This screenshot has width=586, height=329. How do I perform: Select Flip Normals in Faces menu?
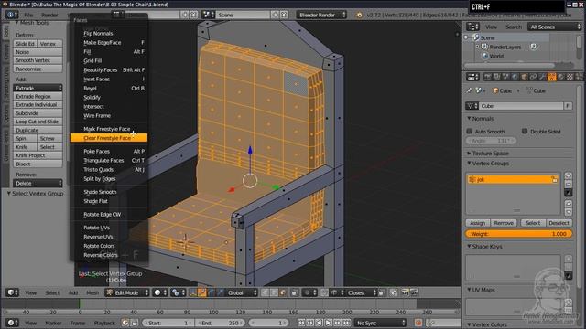click(x=109, y=33)
